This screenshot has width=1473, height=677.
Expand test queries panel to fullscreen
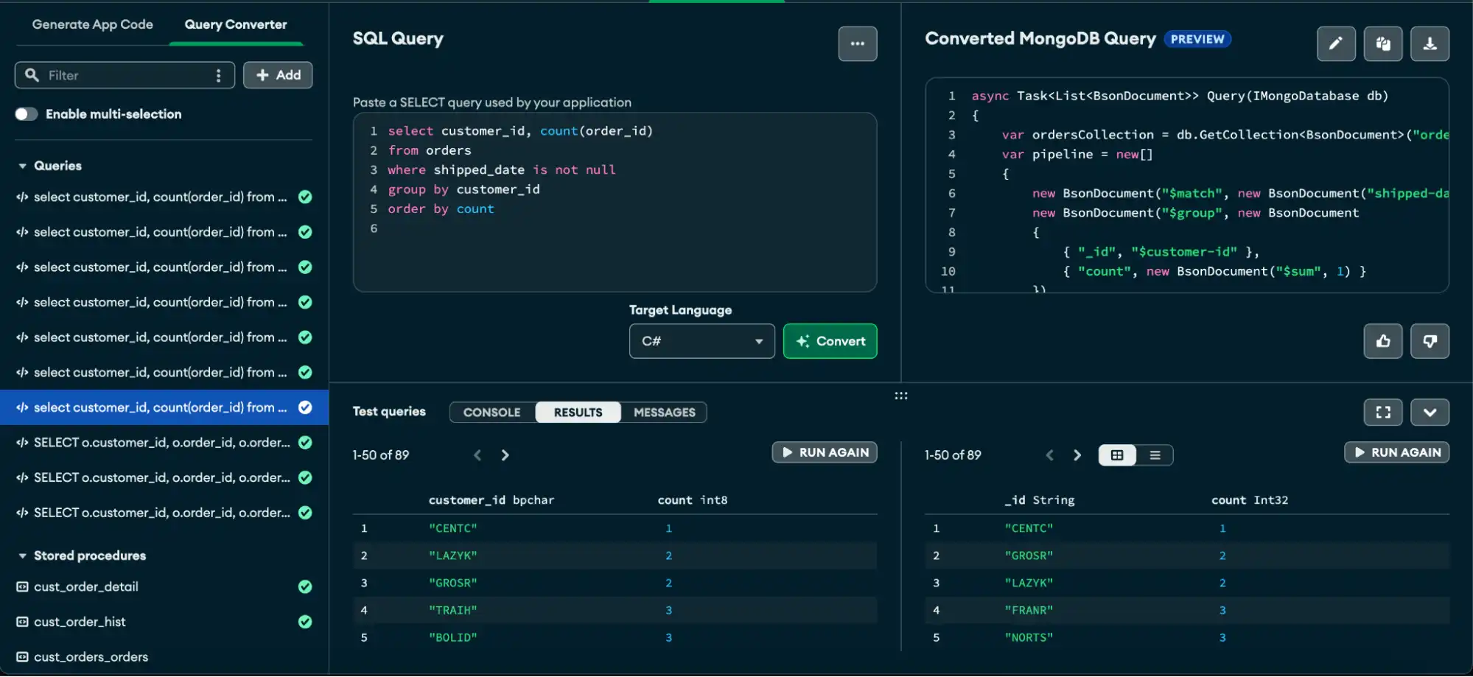1383,413
